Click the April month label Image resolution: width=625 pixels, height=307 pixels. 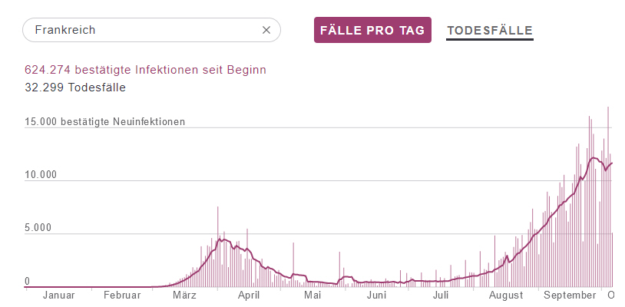249,295
